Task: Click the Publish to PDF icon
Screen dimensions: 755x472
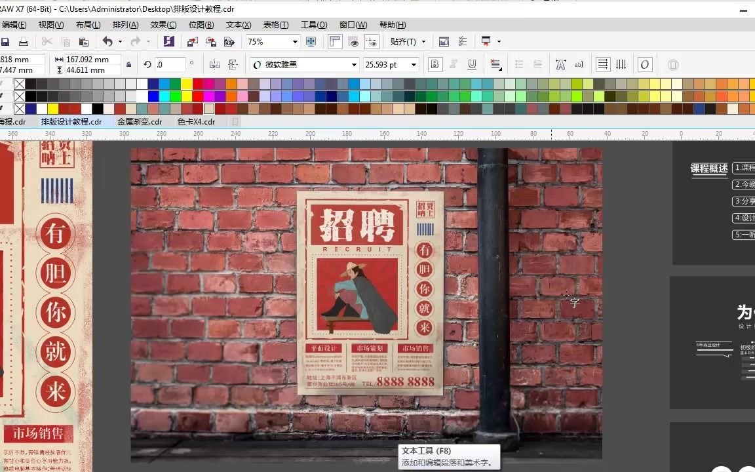Action: click(x=229, y=41)
